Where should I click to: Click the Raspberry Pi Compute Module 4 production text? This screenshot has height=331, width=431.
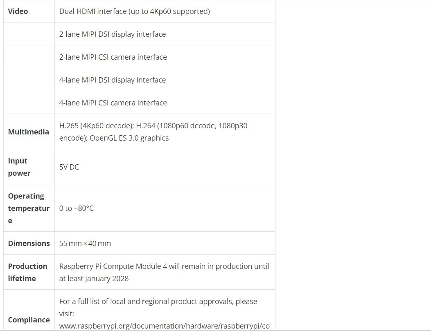coord(164,266)
